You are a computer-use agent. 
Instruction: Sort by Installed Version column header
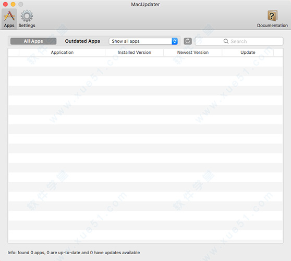(135, 53)
